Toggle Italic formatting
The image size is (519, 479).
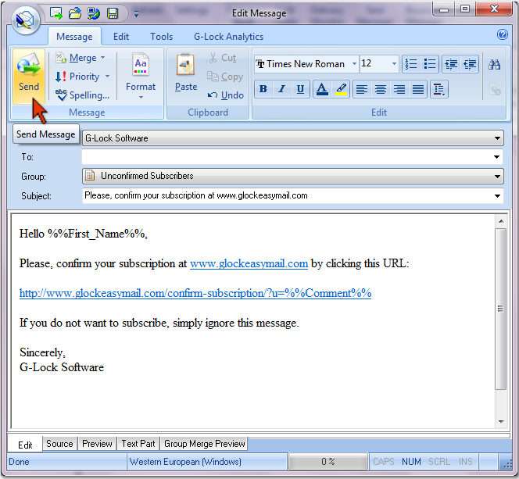(282, 89)
